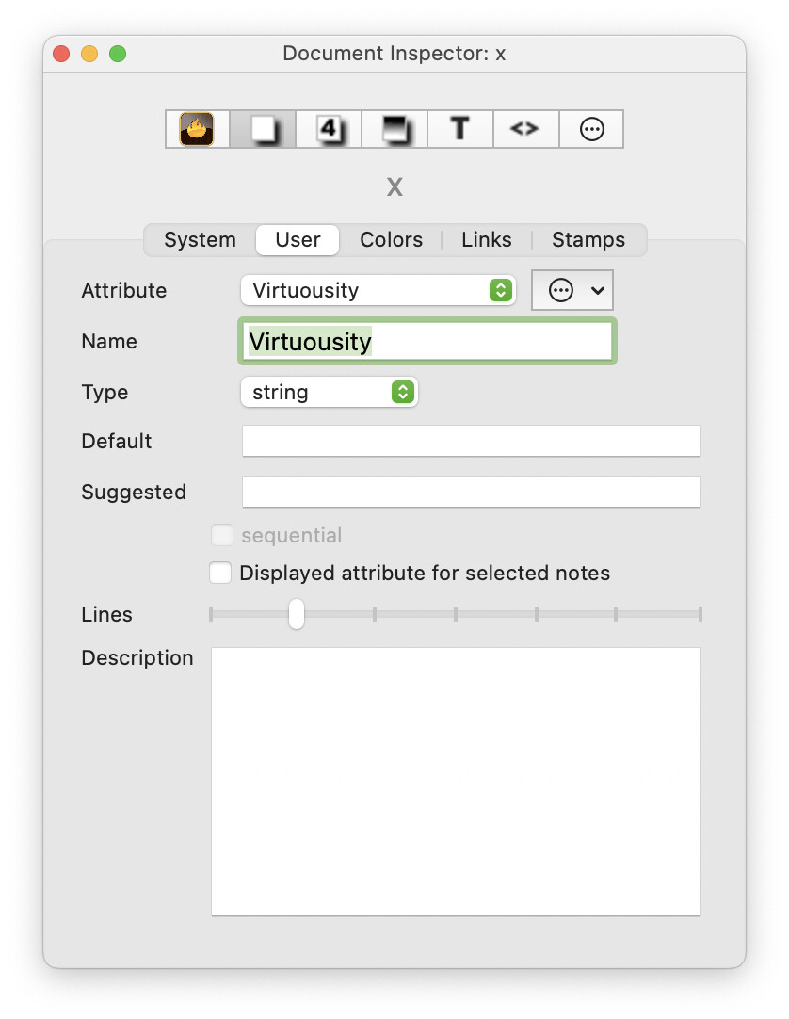Open the Tinderbox inspector flame icon

198,129
